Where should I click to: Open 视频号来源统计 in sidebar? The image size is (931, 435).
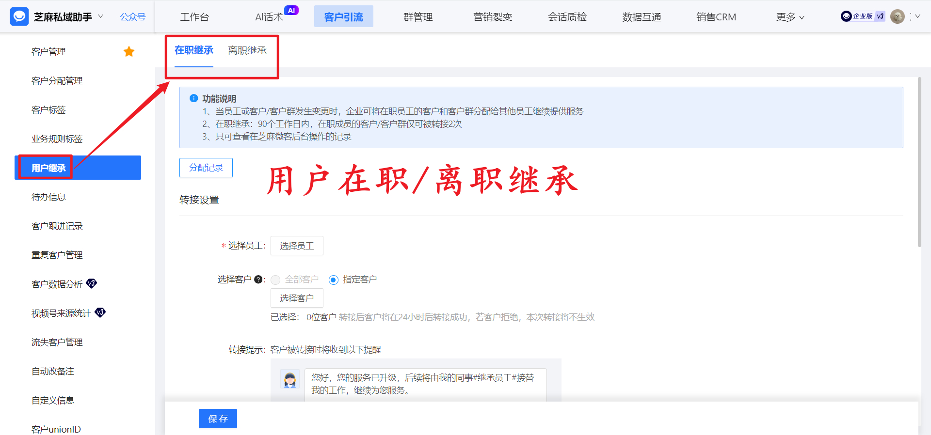click(x=61, y=313)
